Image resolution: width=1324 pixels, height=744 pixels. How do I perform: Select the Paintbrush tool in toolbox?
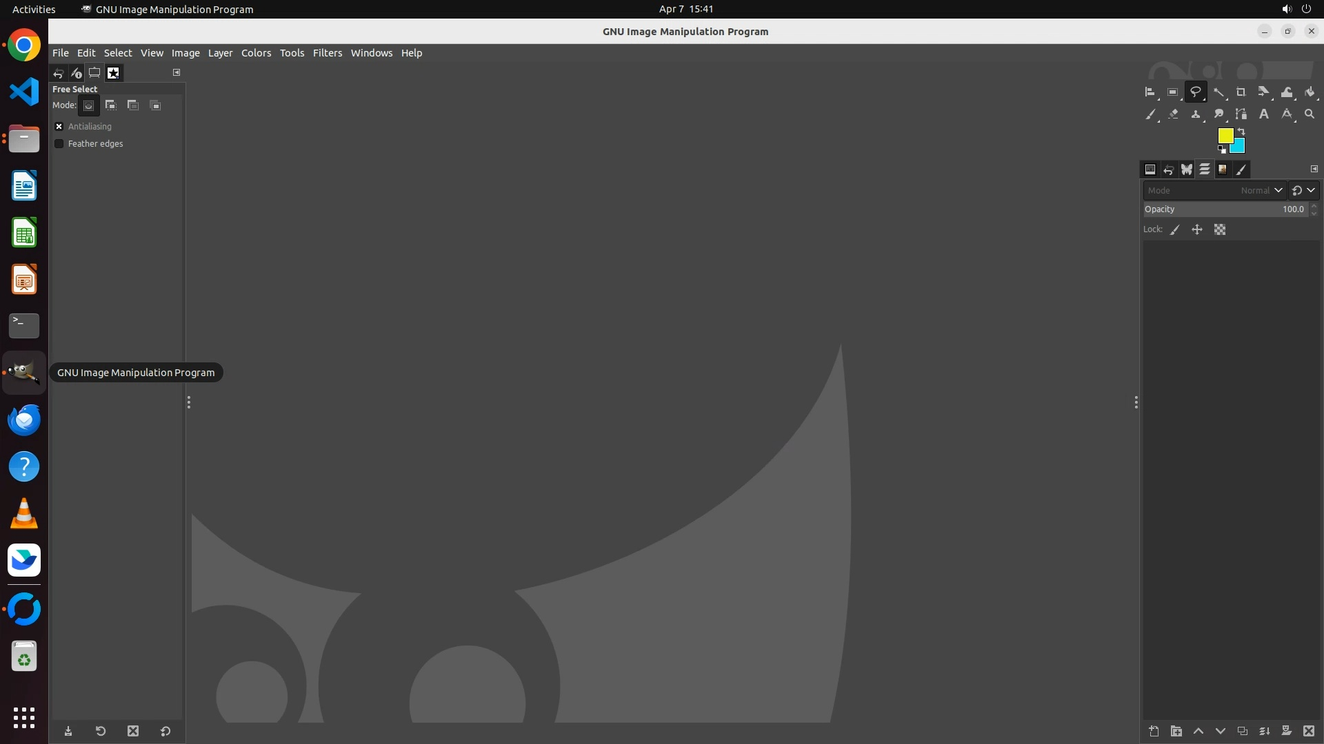1150,114
